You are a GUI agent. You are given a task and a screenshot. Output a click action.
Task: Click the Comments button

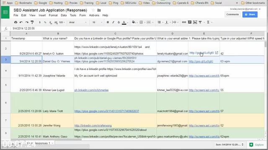pos(232,15)
